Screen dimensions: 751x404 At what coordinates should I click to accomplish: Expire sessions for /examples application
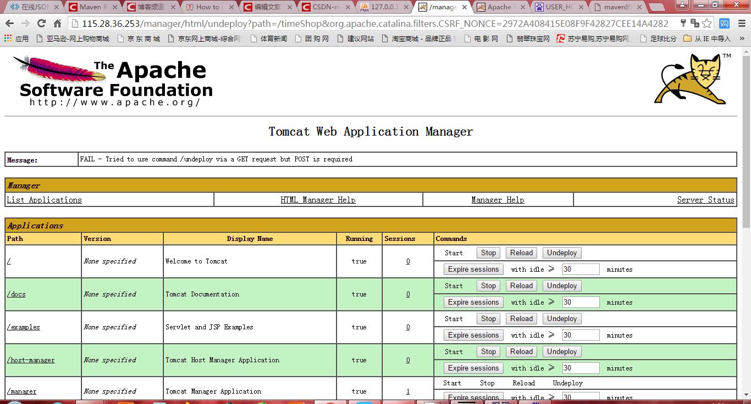point(473,335)
